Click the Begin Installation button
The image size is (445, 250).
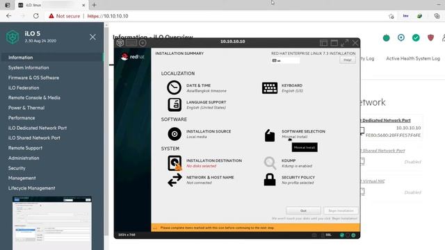click(341, 210)
